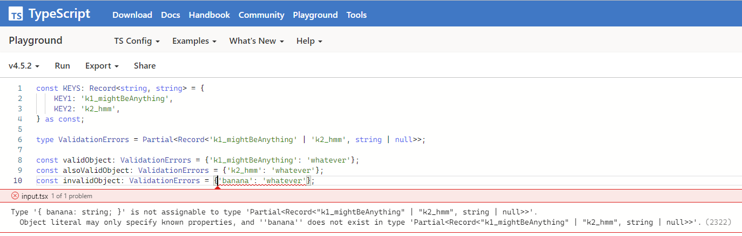Open the Tools page

coord(356,15)
